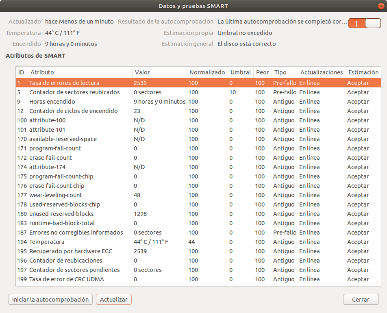
Task: Toggle the SMART enabled switch off
Action: tap(364, 23)
